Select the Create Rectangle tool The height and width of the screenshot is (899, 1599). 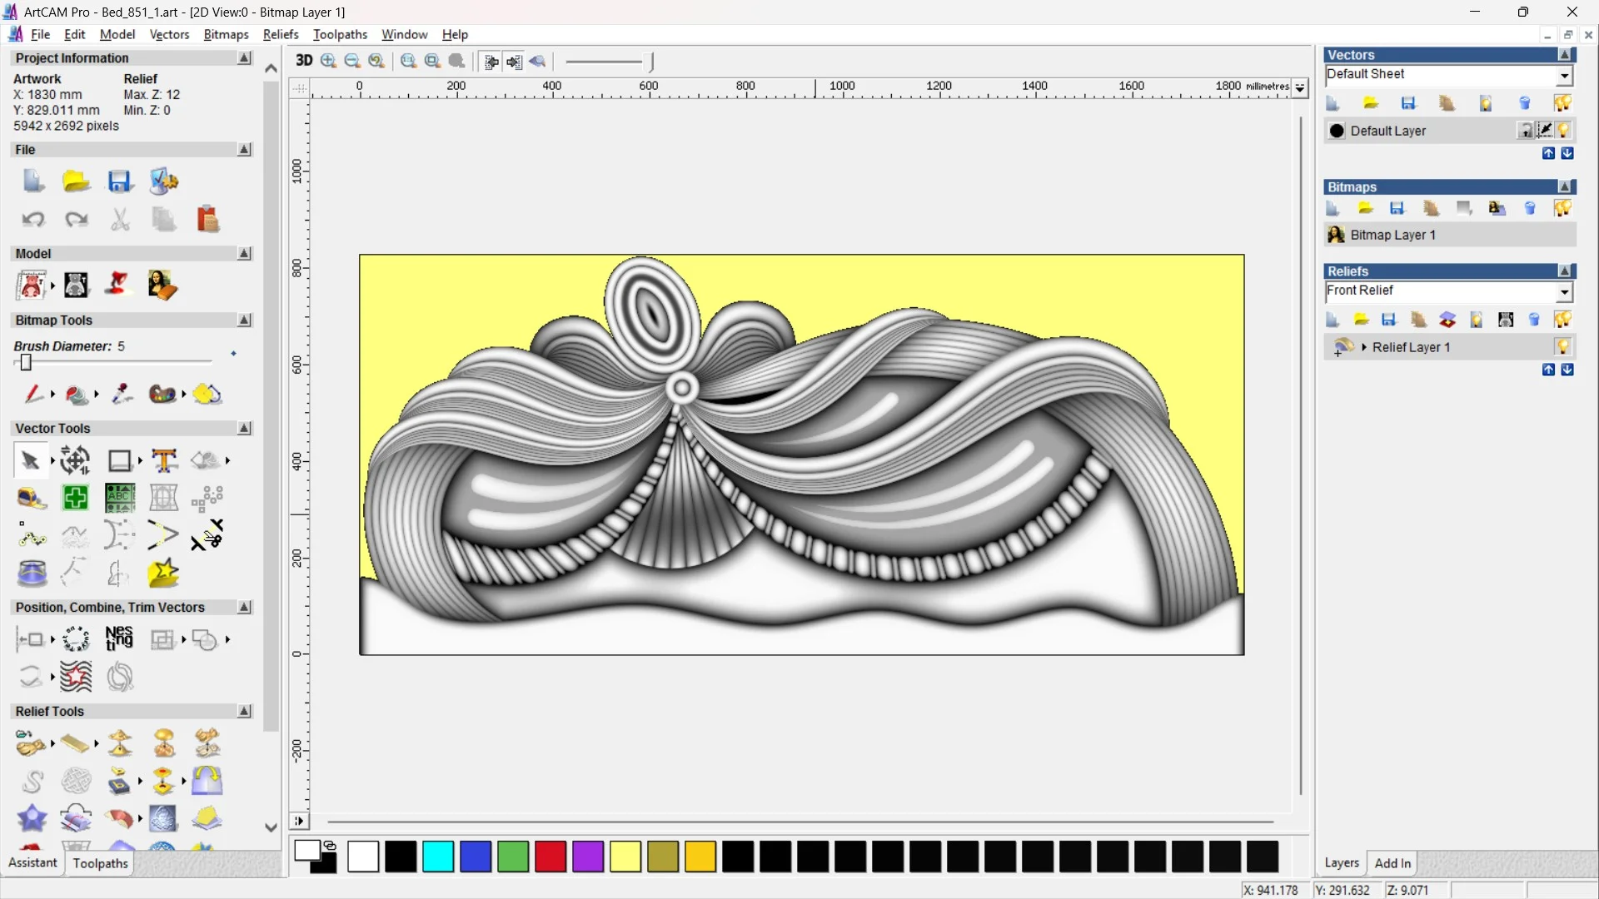click(119, 460)
